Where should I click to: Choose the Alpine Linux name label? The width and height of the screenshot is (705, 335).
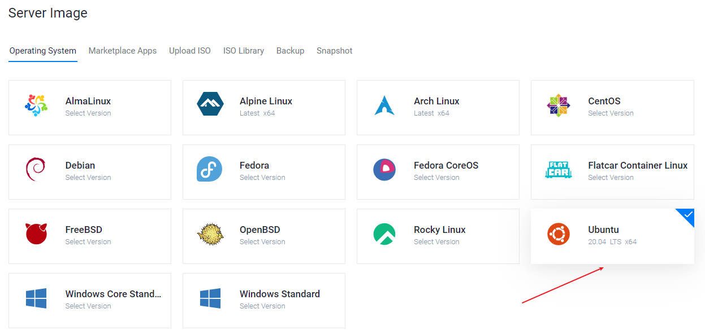pyautogui.click(x=266, y=102)
